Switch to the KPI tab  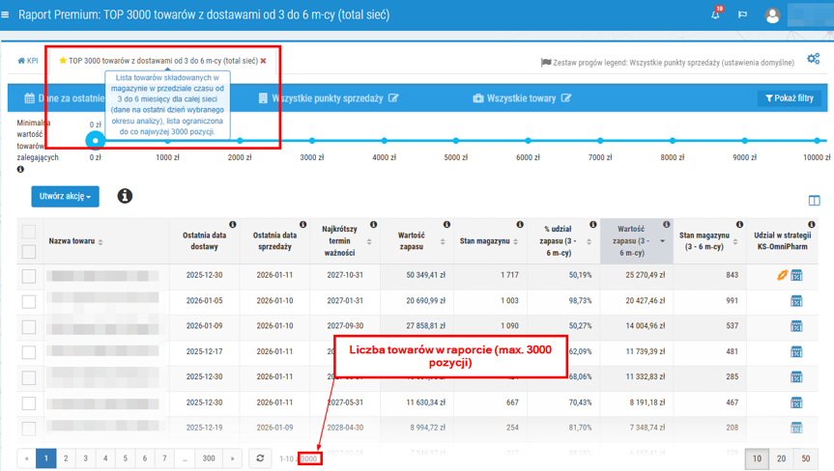(x=28, y=61)
